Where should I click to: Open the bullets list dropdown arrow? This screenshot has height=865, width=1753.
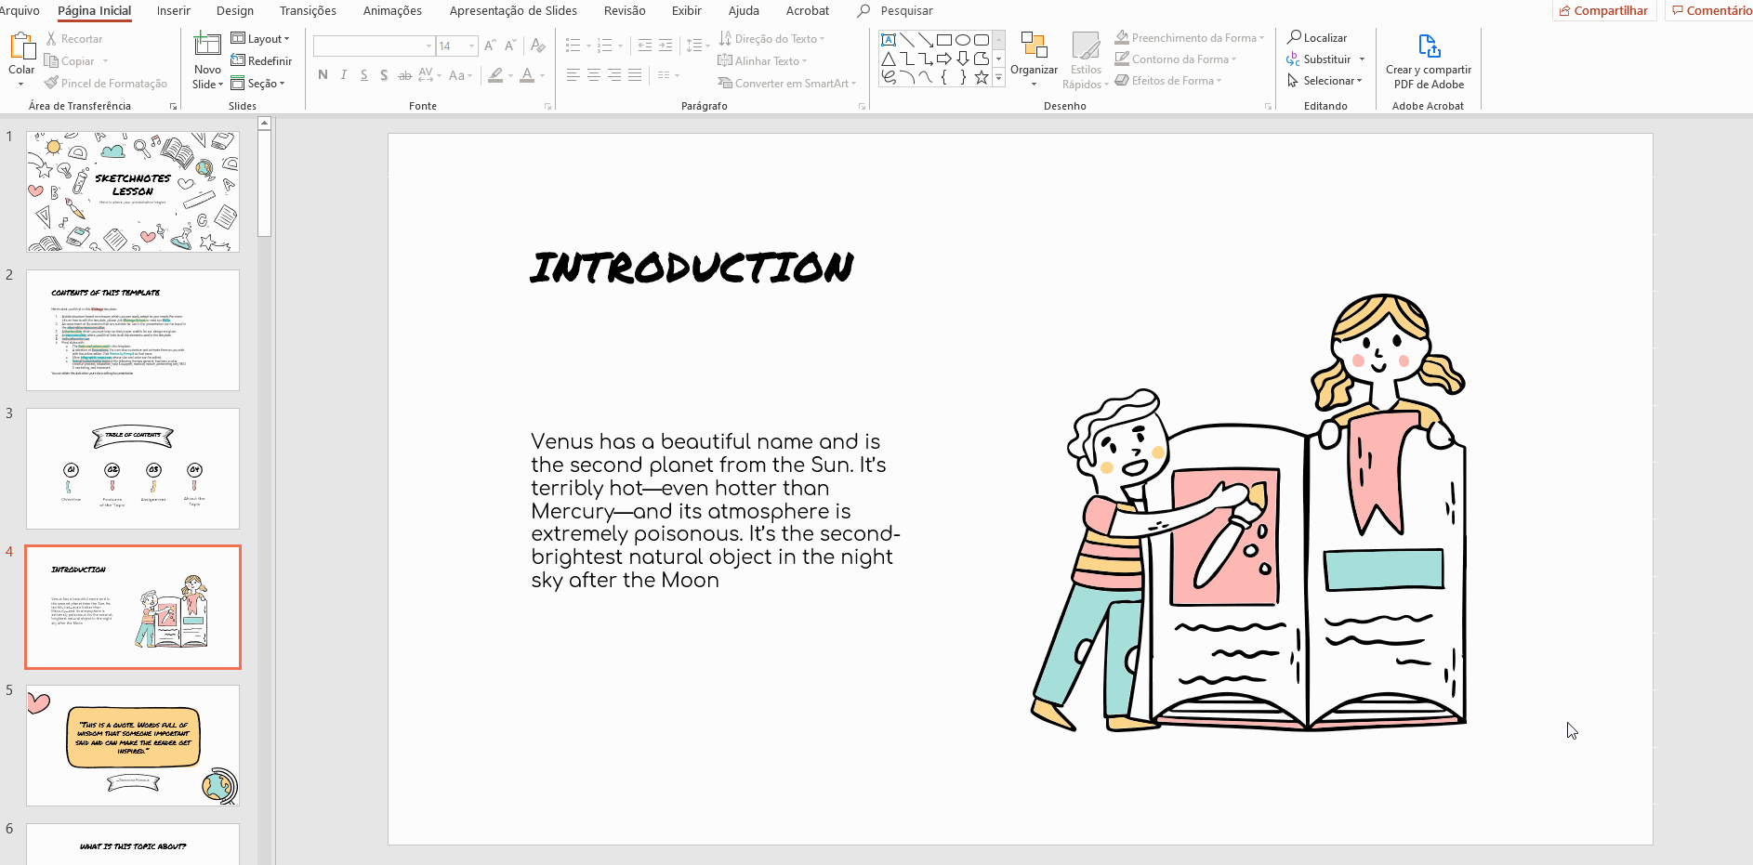pos(588,46)
